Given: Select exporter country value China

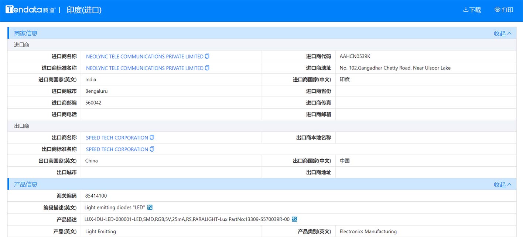Looking at the screenshot, I should click(x=92, y=161).
